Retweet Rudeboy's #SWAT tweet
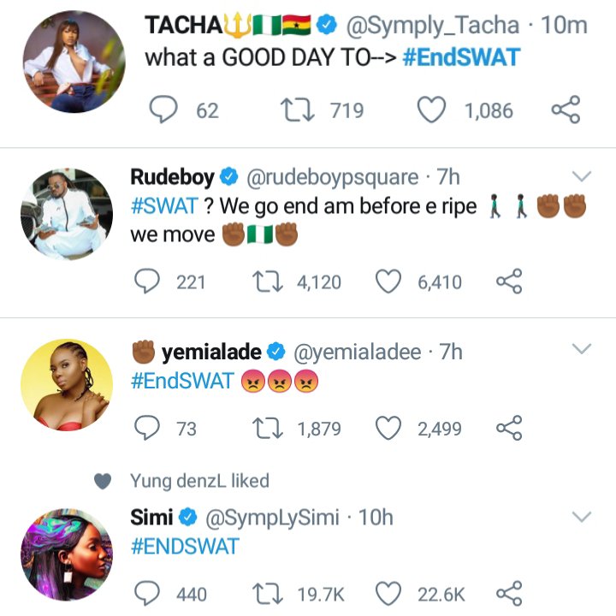 pos(270,281)
